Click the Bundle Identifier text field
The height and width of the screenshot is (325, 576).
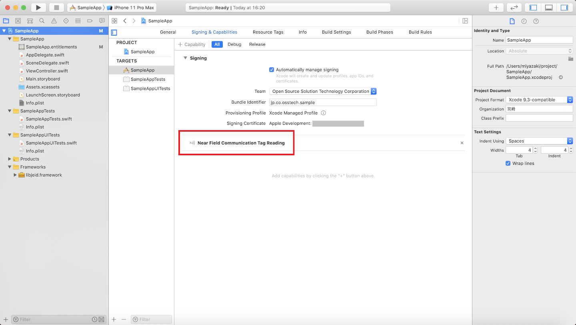click(x=323, y=102)
